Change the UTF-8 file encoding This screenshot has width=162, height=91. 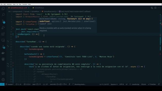tap(121, 84)
